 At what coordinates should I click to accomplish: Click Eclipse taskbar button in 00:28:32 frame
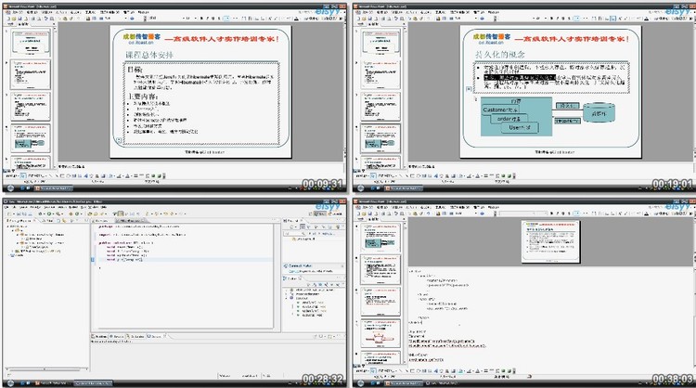(93, 383)
